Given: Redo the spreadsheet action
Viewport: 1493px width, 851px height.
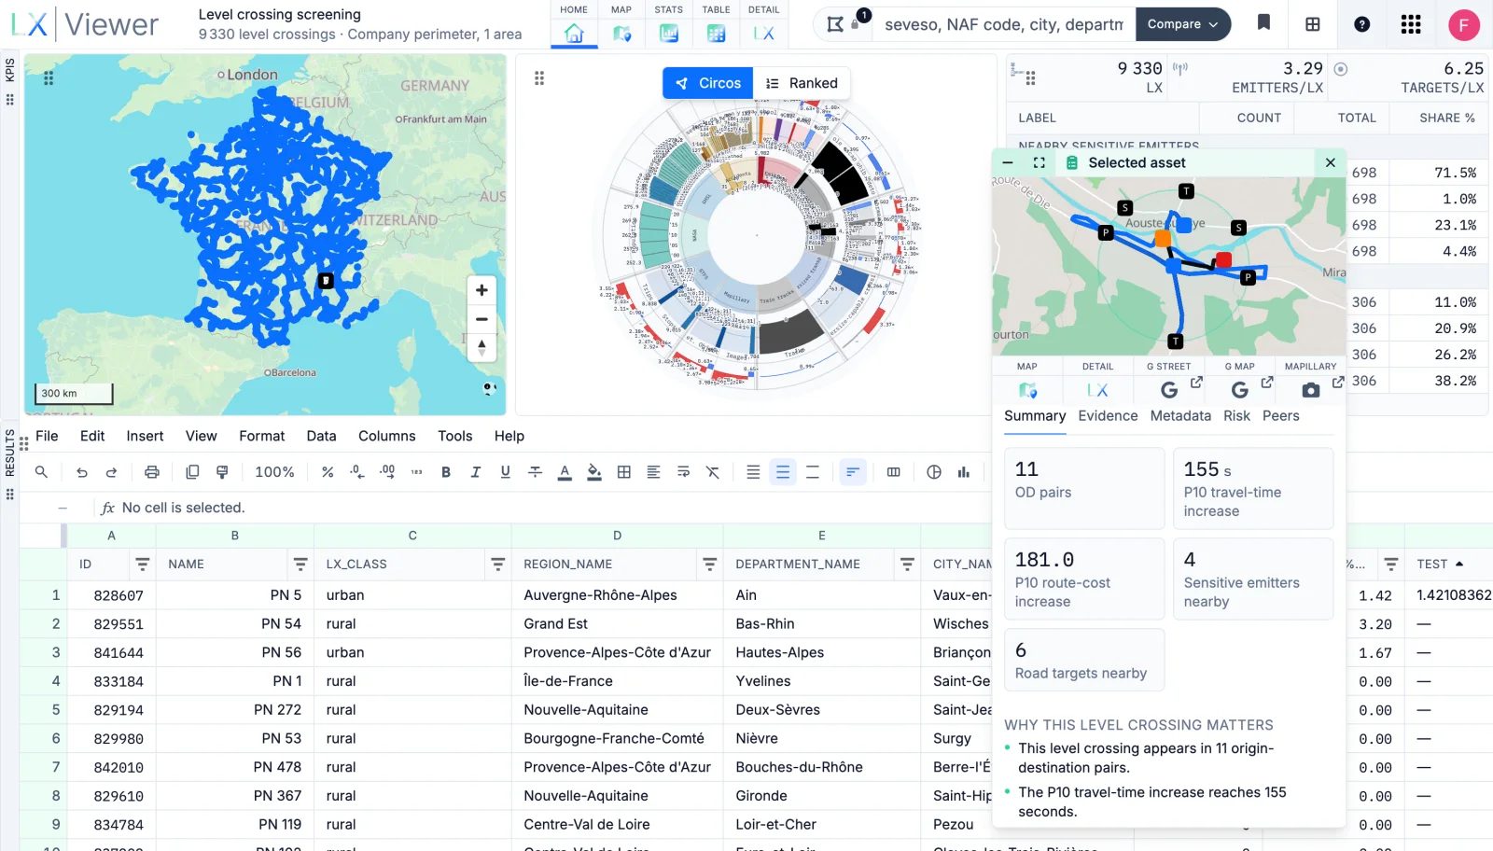Looking at the screenshot, I should click(x=112, y=472).
